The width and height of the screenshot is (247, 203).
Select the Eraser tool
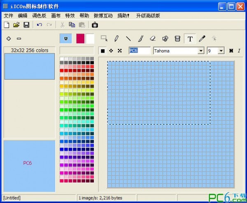click(153, 39)
